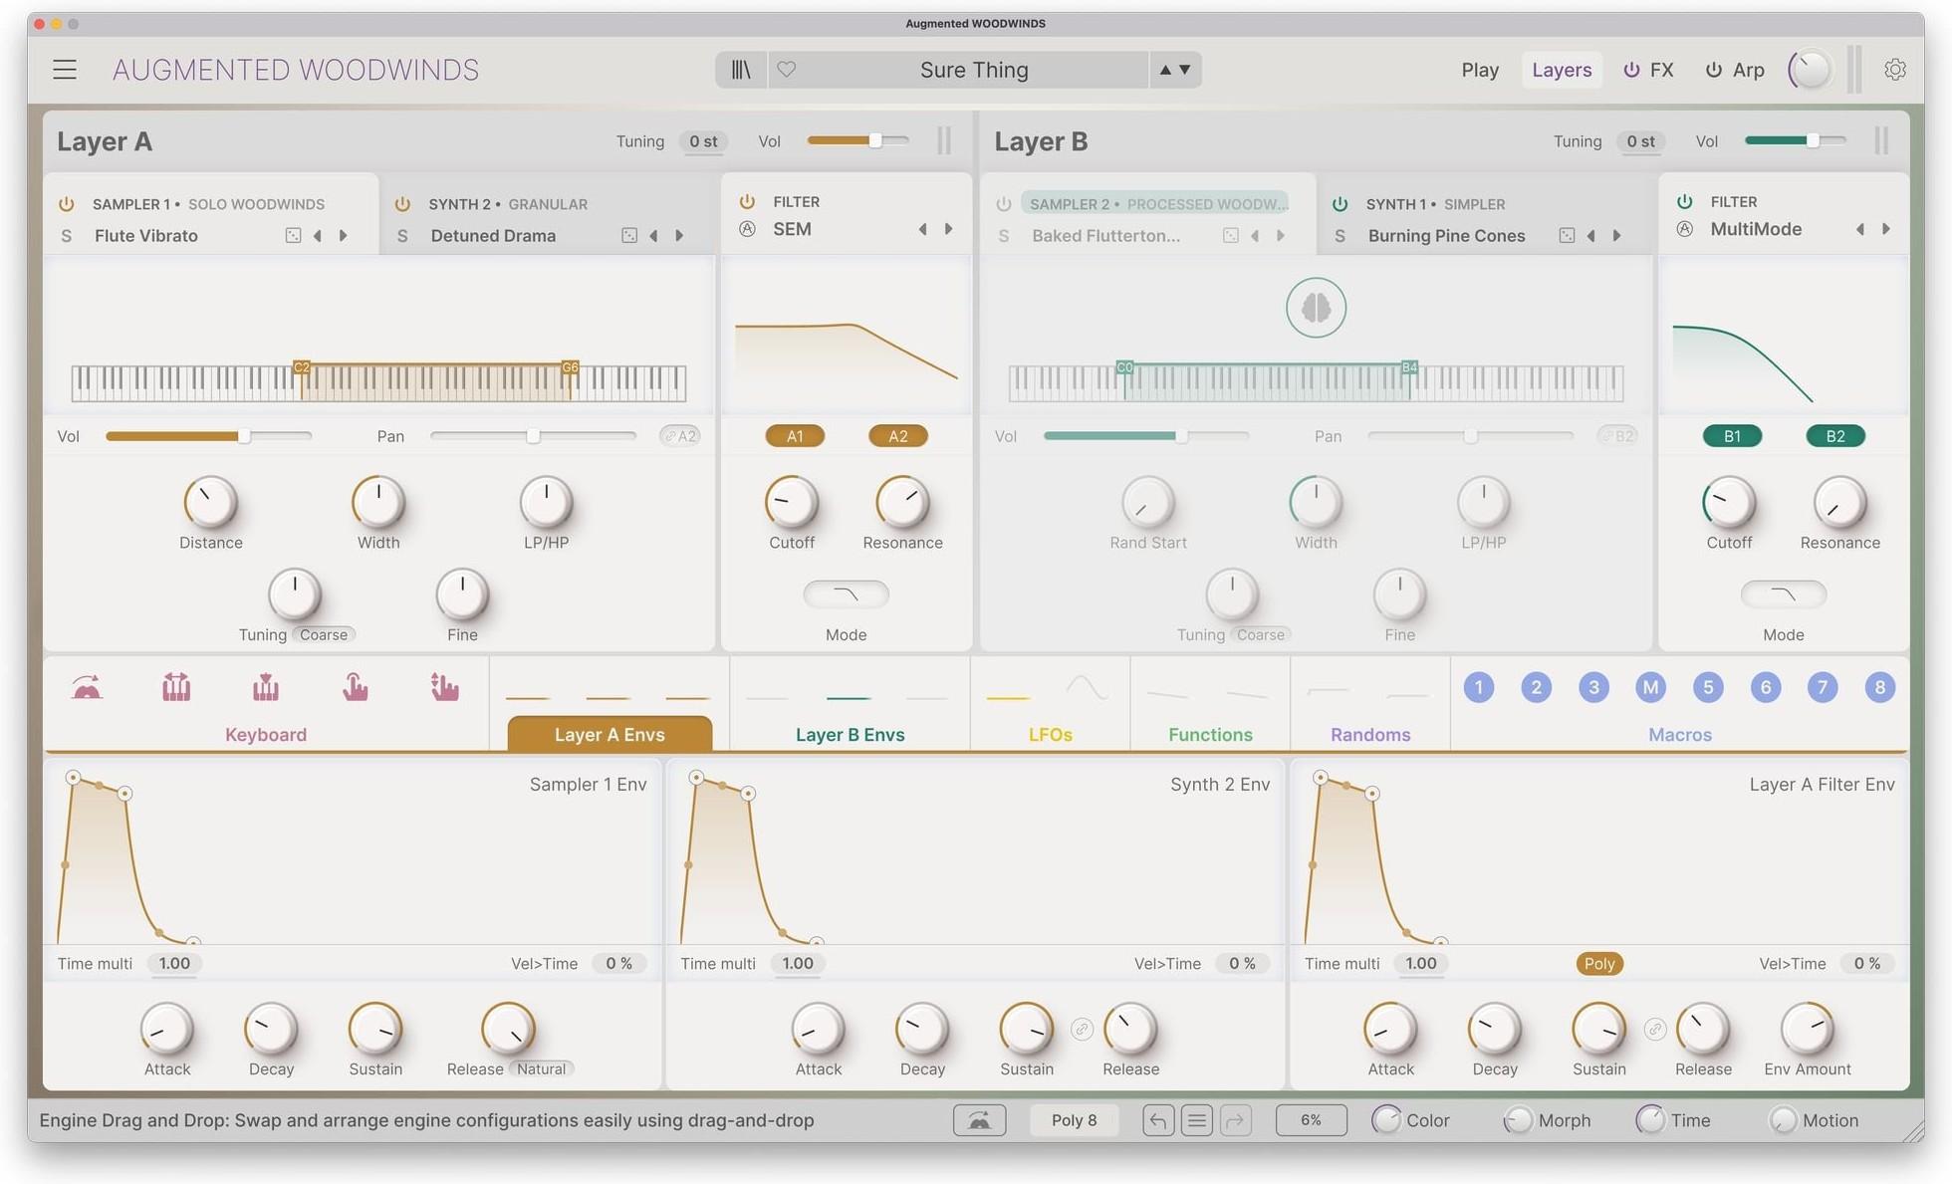
Task: Open the hamburger main menu
Action: [x=65, y=70]
